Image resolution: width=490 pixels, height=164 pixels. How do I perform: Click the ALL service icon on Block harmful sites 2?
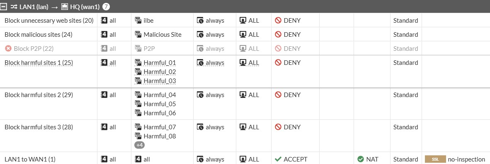[x=243, y=95]
